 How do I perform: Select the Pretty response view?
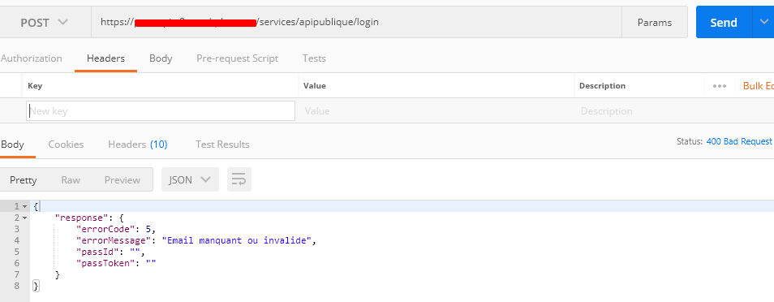click(24, 180)
